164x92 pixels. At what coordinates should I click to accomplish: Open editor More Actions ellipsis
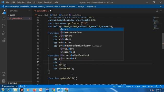click(161, 11)
